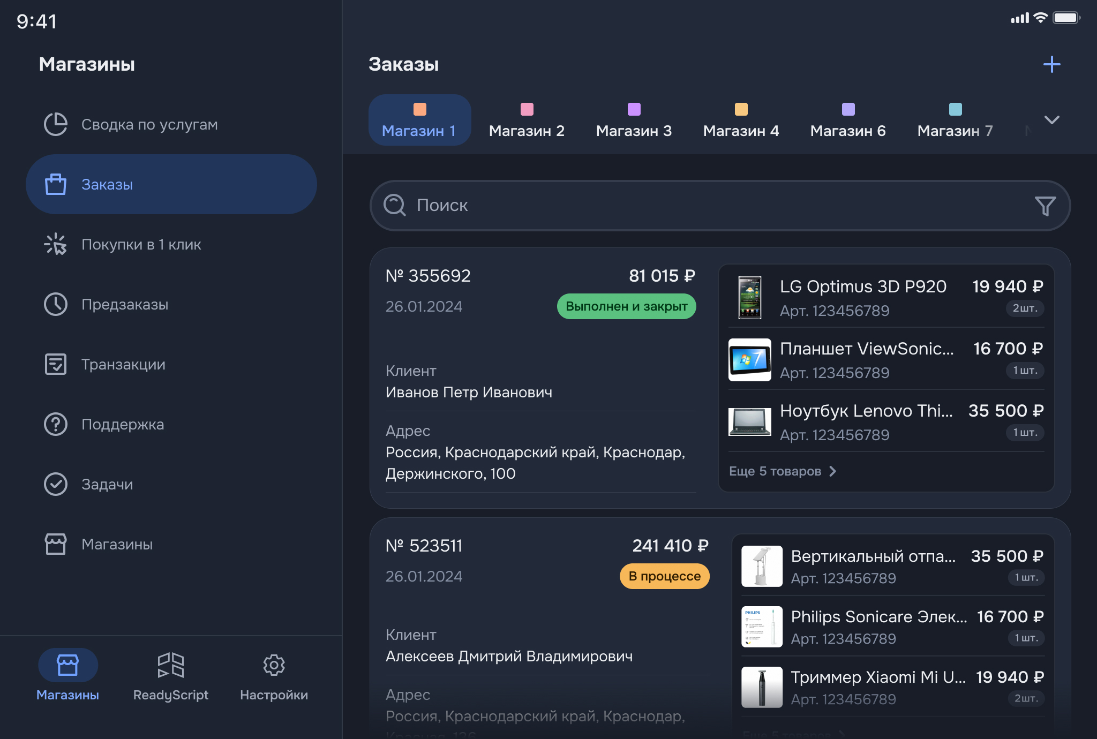The width and height of the screenshot is (1097, 739).
Task: Open the Вертикальный отпариватель product thumbnail
Action: tap(762, 566)
